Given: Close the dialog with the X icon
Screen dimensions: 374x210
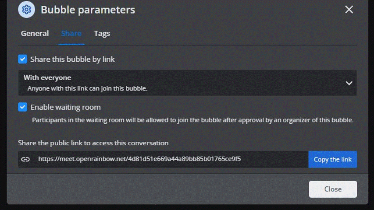Looking at the screenshot, I should 349,10.
